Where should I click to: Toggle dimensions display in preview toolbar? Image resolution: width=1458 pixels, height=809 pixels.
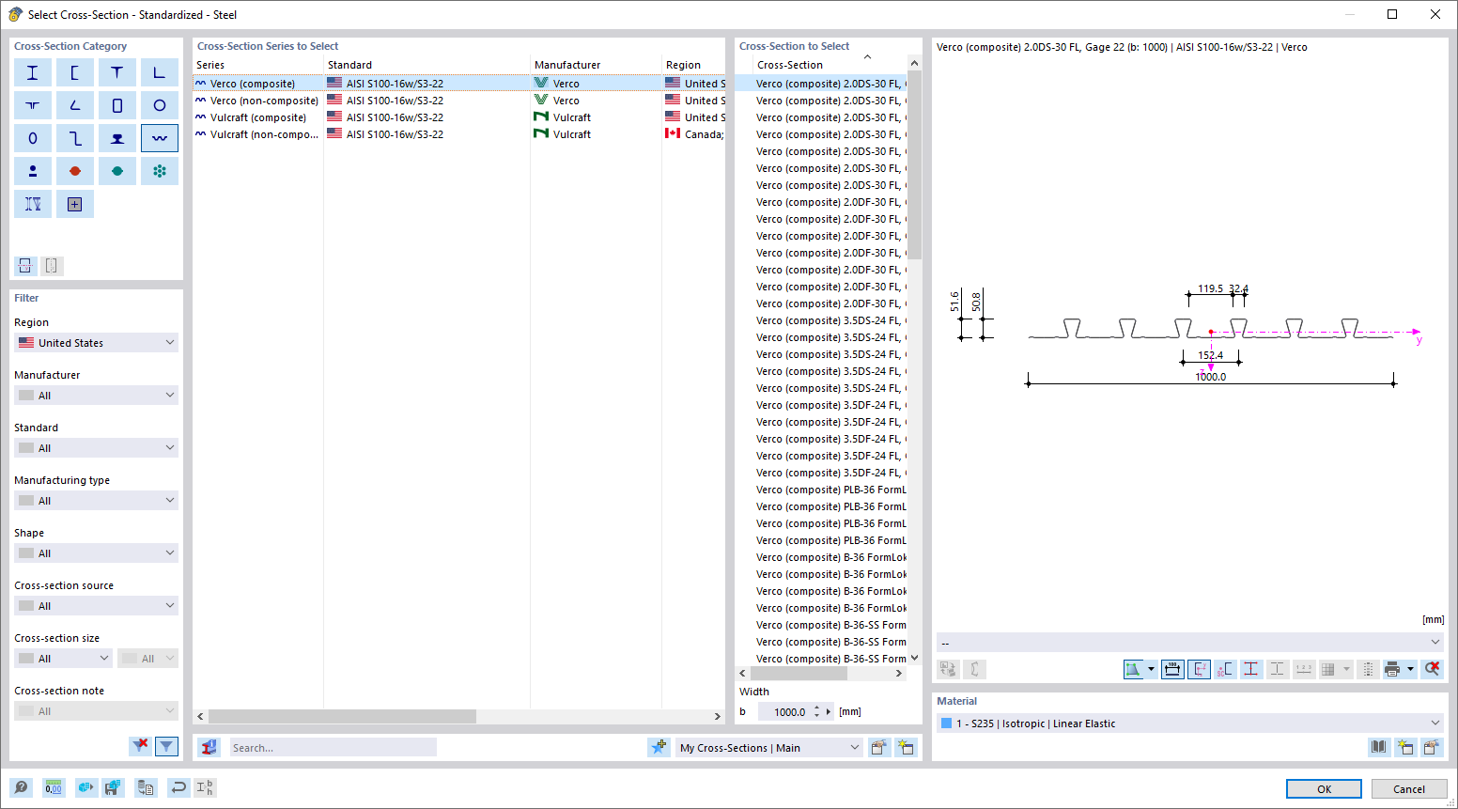1172,669
